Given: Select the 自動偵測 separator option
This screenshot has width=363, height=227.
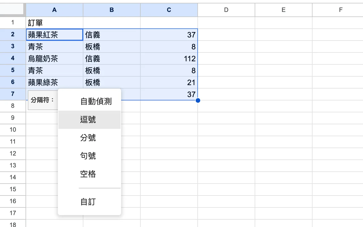Looking at the screenshot, I should tap(89, 101).
